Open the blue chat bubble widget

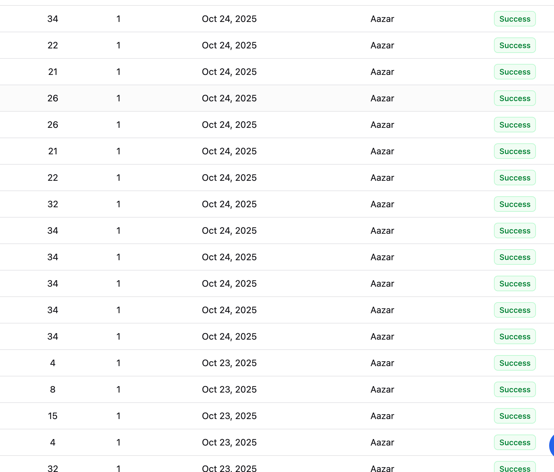pos(551,445)
